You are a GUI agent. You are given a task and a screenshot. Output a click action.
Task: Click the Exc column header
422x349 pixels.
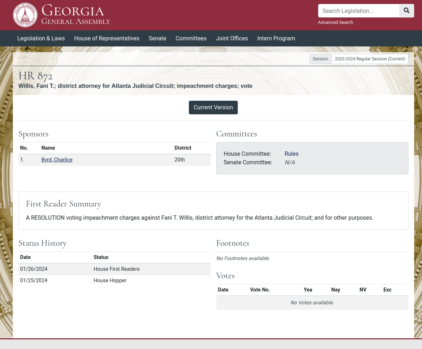click(387, 290)
